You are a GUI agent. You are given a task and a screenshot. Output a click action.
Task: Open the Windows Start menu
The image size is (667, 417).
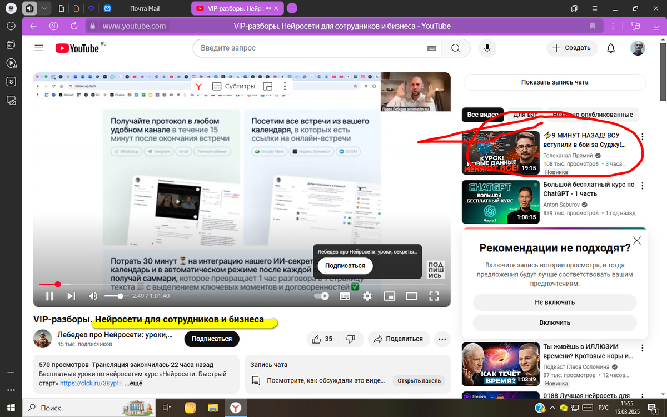11,408
